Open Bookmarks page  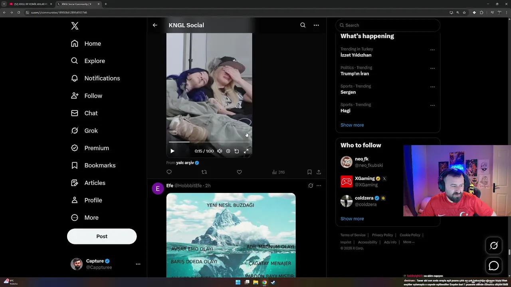pyautogui.click(x=93, y=165)
